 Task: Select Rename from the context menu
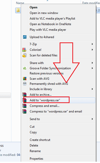click(35, 151)
